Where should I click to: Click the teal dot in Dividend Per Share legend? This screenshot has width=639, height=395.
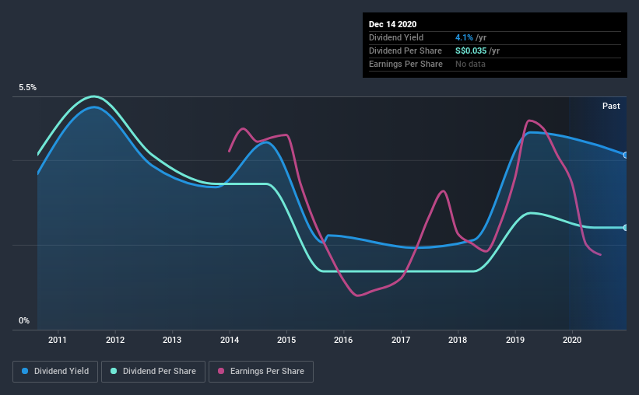pos(114,371)
